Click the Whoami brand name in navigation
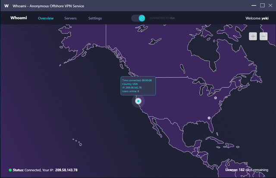The height and width of the screenshot is (178, 276). coord(19,18)
